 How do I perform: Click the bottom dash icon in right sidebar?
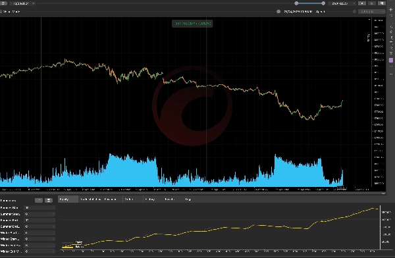(x=391, y=74)
